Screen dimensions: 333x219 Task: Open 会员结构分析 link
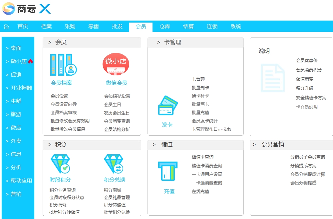click(x=117, y=129)
